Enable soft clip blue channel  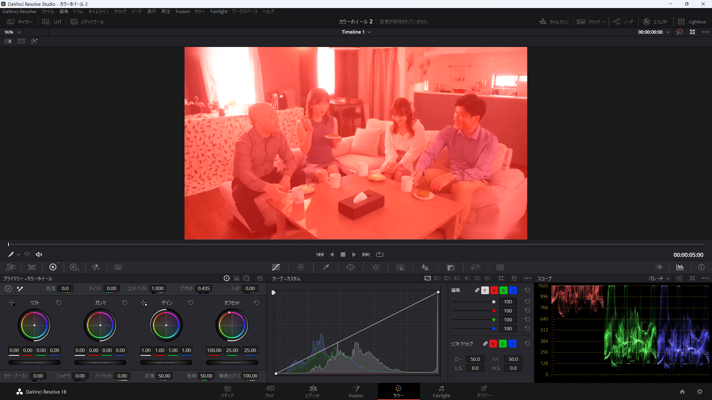tap(512, 344)
